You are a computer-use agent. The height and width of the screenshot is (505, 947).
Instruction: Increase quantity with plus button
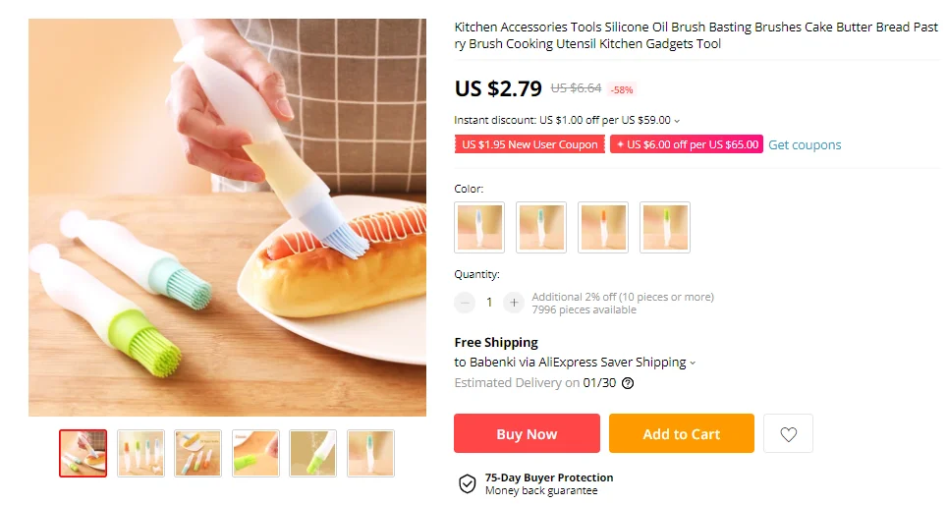pyautogui.click(x=513, y=303)
